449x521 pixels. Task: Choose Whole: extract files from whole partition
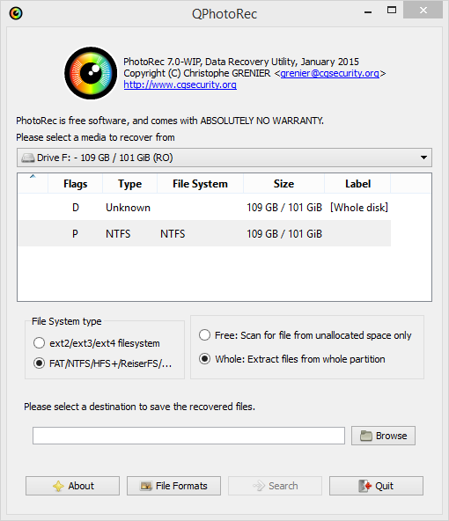point(204,359)
